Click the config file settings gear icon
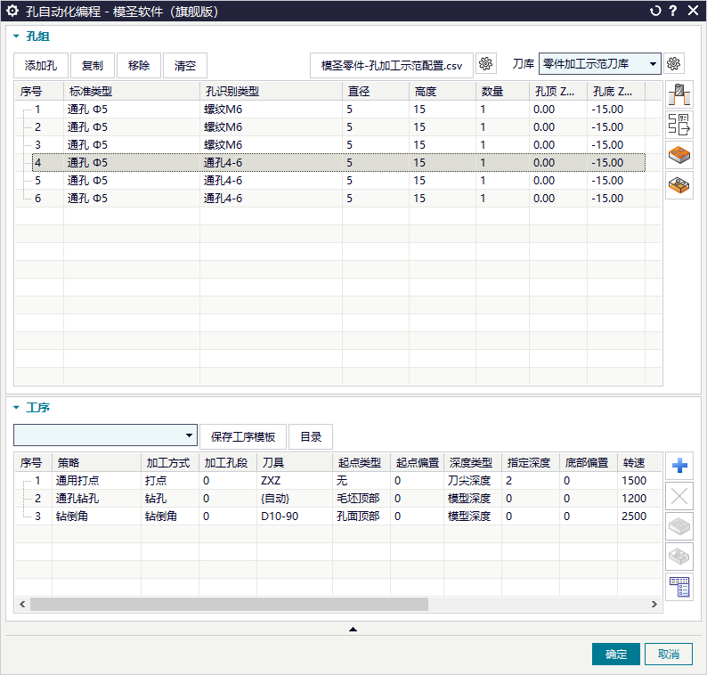This screenshot has height=675, width=707. (485, 64)
